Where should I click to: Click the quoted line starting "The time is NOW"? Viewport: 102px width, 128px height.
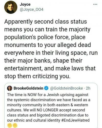(48, 95)
